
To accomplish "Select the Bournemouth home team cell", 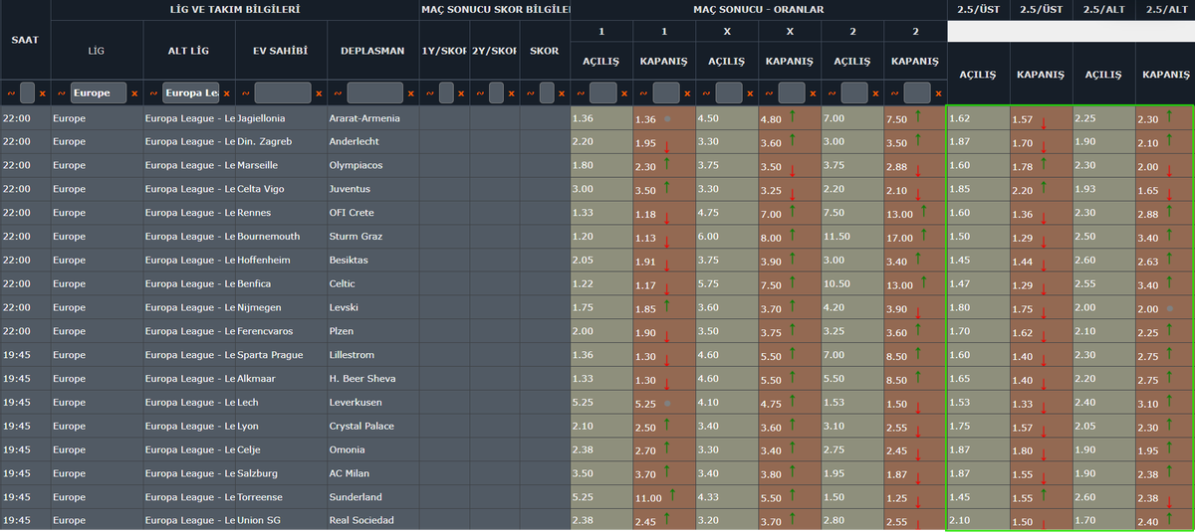I will click(x=282, y=237).
